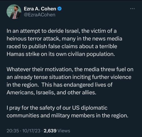Open Ezra A. Cohen's profile picture
This screenshot has width=142, height=137.
[14, 12]
